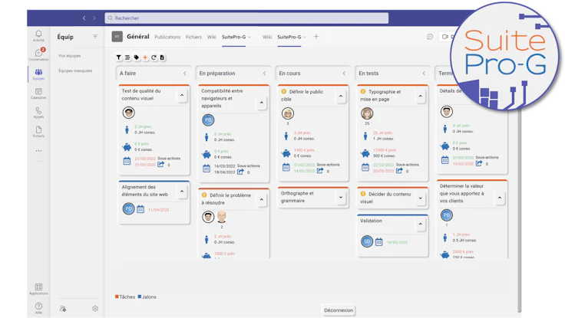Viewport: 565px width, 318px height.
Task: Click the Général channel title
Action: coord(138,37)
